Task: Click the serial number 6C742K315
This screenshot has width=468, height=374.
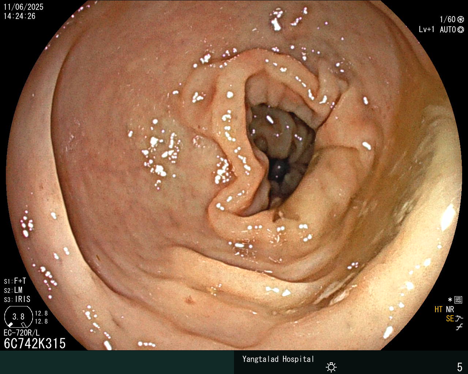Action: click(x=35, y=343)
